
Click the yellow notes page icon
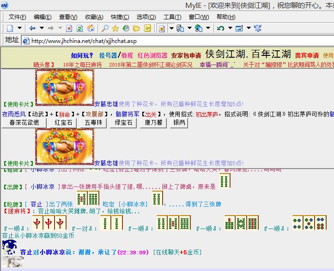[147, 28]
